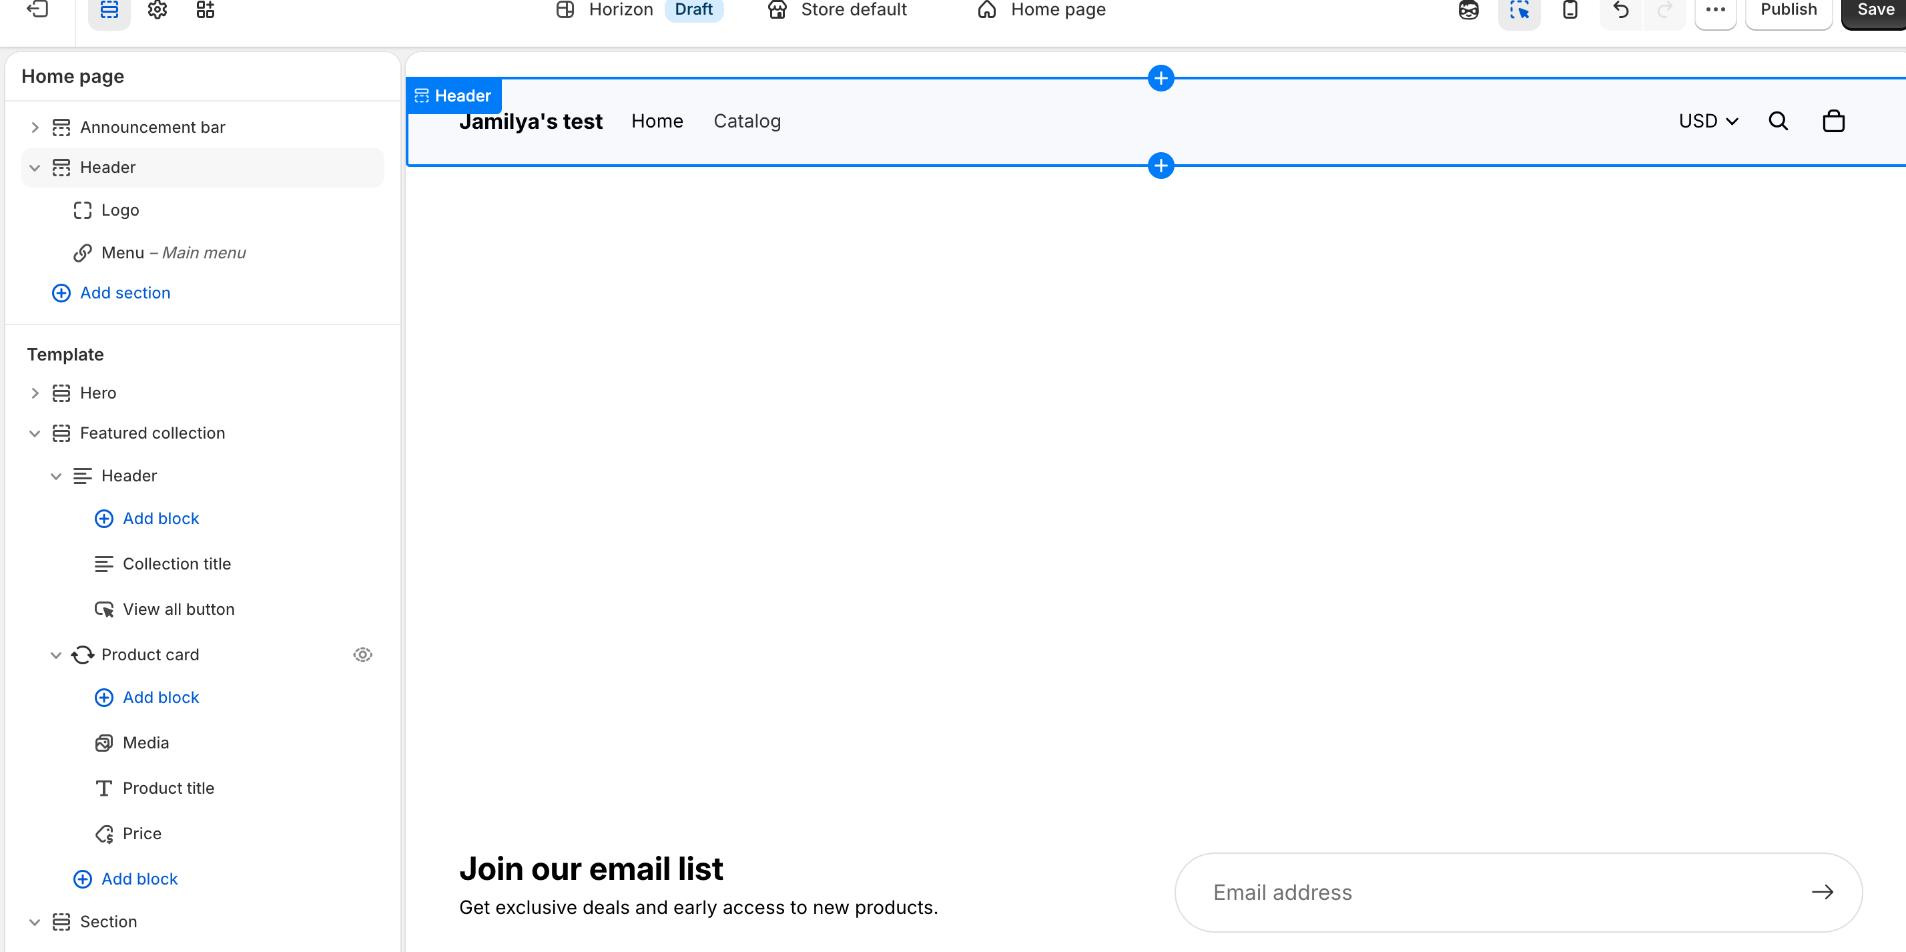Open the search icon in store header
The image size is (1906, 952).
pos(1778,121)
